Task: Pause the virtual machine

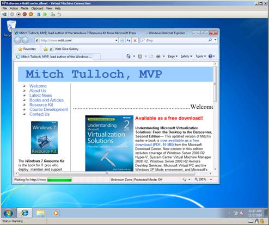Action: click(39, 14)
